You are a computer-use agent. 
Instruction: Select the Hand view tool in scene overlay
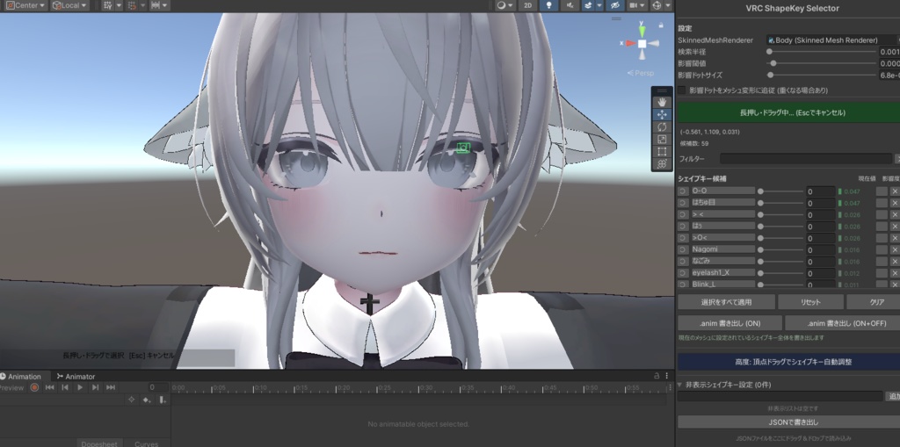click(661, 102)
